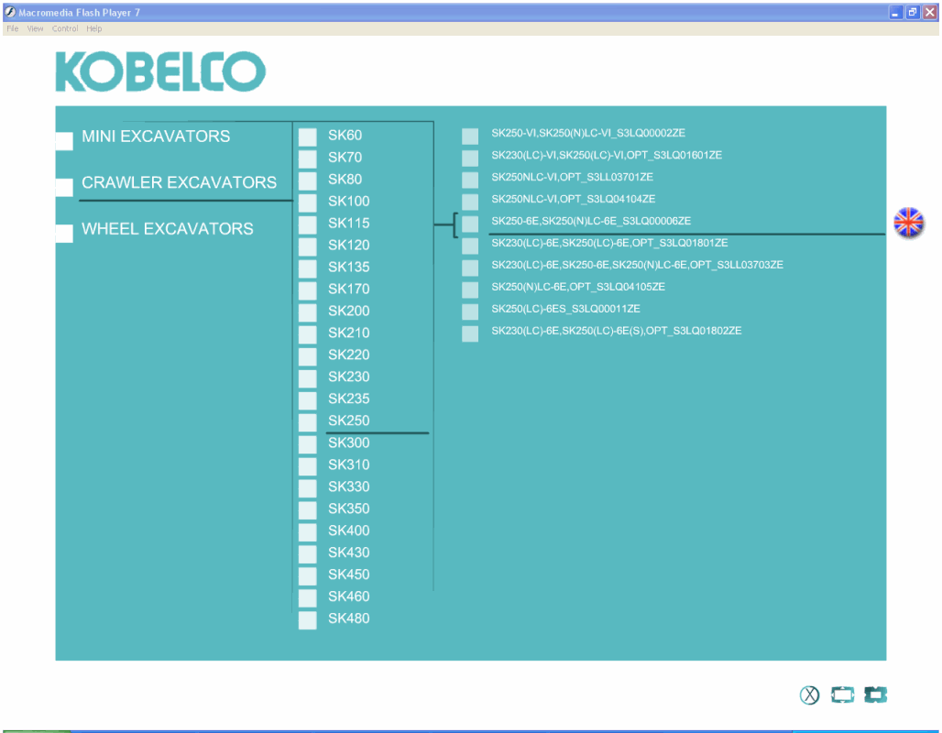This screenshot has height=733, width=942.
Task: Click the square beside S3LQ00002ZE entry
Action: pos(470,137)
